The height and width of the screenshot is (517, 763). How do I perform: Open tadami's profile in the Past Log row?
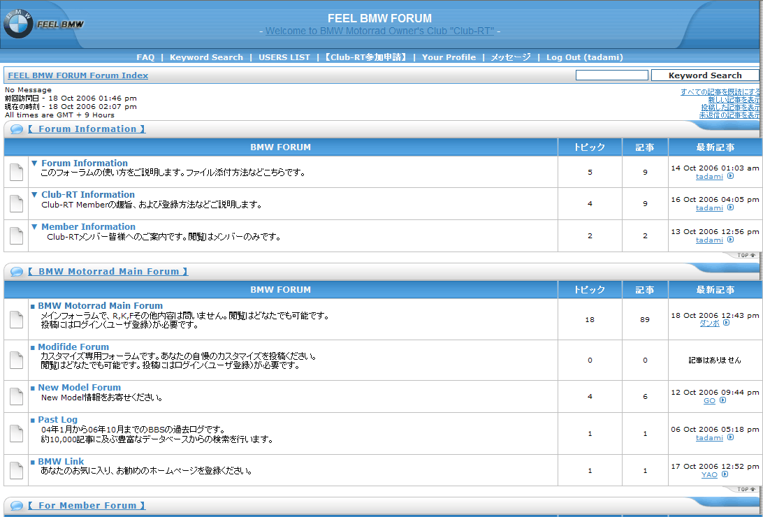coord(709,438)
